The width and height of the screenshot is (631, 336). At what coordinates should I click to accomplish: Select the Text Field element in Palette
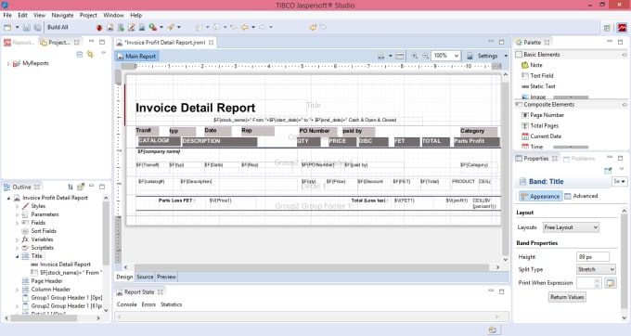point(537,75)
